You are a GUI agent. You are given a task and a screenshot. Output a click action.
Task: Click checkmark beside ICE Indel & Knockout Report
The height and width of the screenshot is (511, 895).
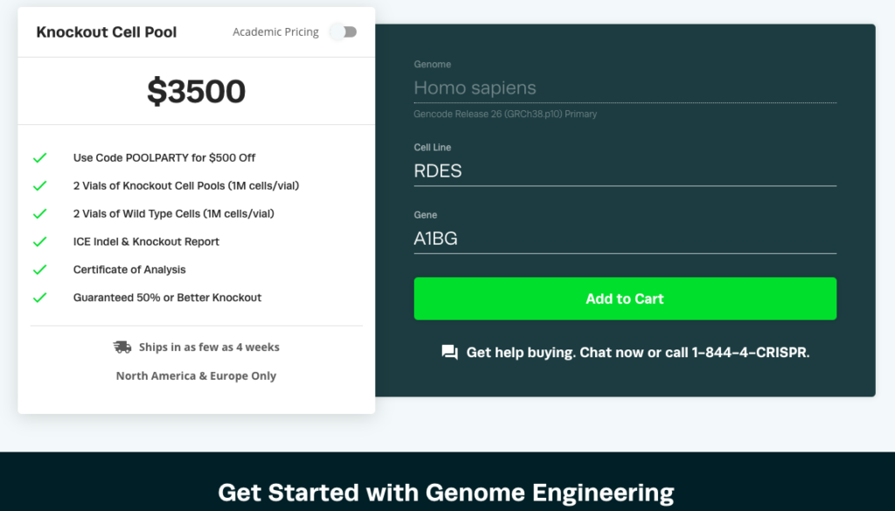[39, 242]
